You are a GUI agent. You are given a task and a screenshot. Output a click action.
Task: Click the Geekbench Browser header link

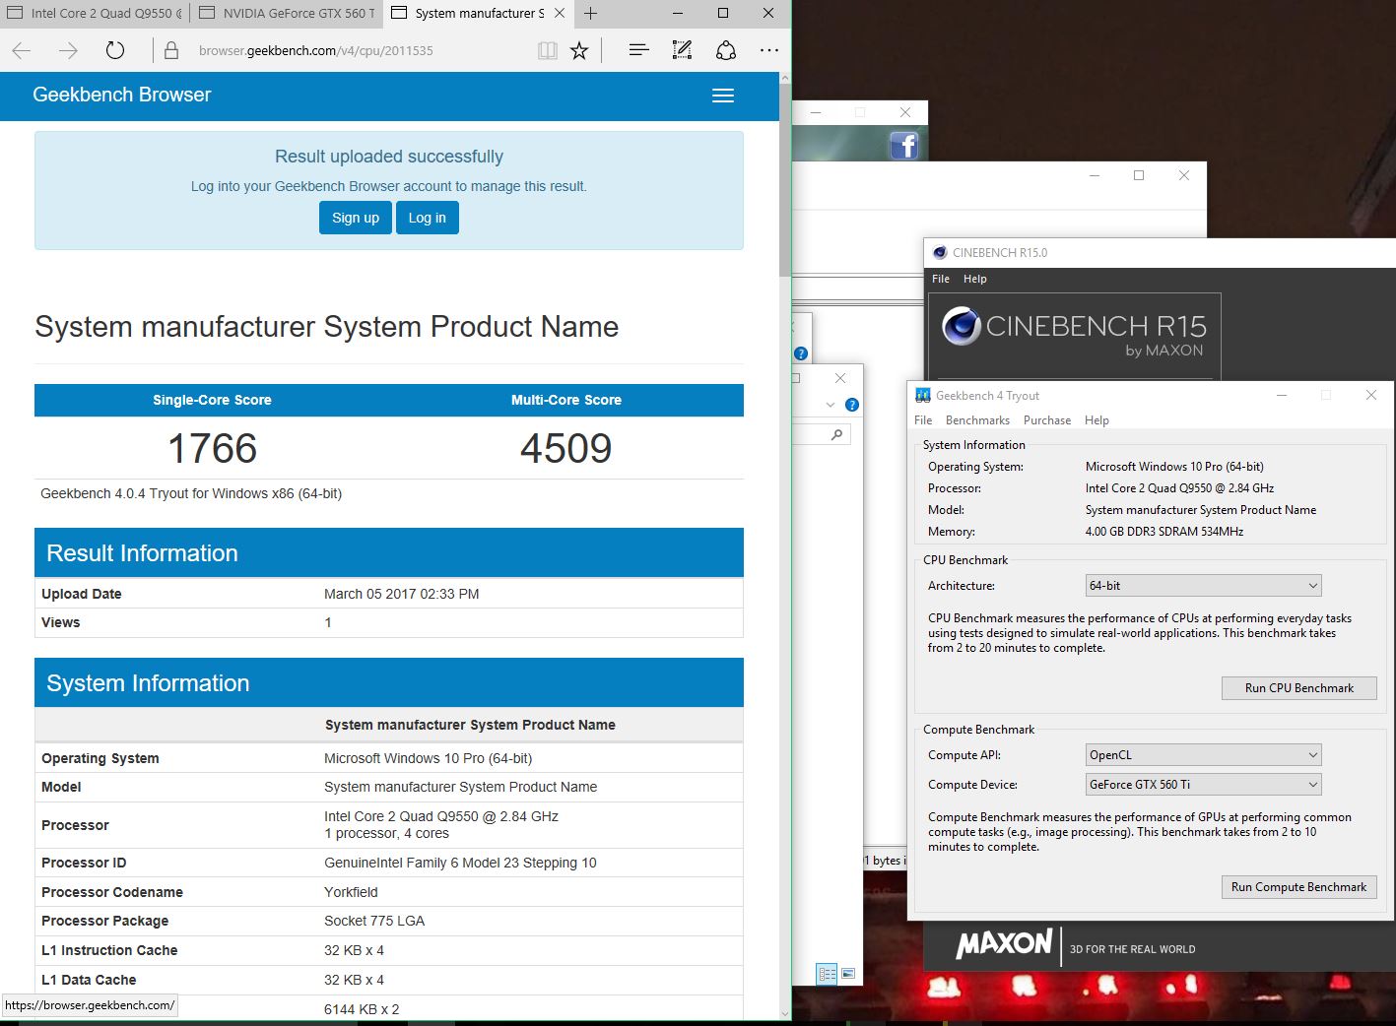tap(122, 95)
